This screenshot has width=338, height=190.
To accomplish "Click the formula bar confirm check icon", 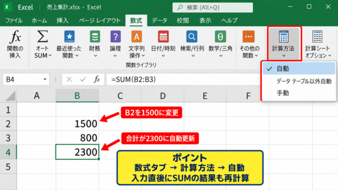I will (83, 80).
